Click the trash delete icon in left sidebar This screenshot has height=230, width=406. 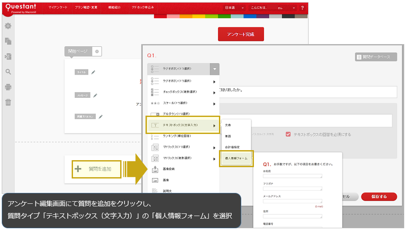tap(8, 103)
